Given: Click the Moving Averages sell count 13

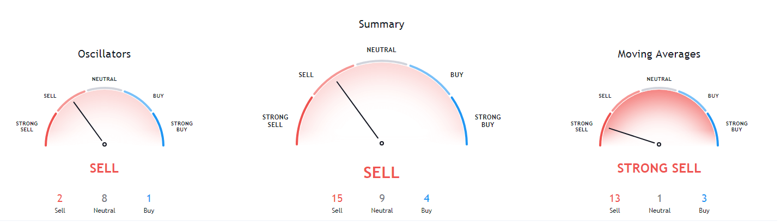Looking at the screenshot, I should point(615,199).
